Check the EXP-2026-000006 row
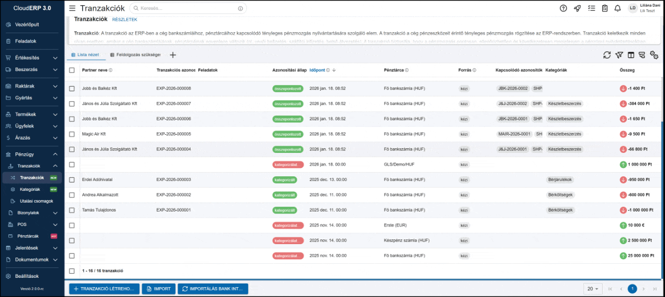This screenshot has width=665, height=297. (72, 119)
